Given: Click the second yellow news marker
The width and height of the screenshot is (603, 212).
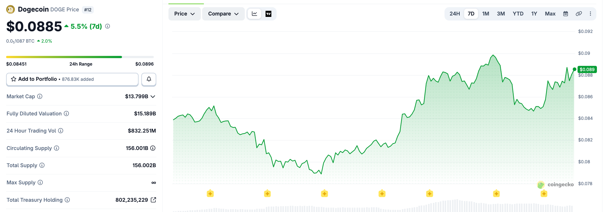Looking at the screenshot, I should pyautogui.click(x=267, y=193).
